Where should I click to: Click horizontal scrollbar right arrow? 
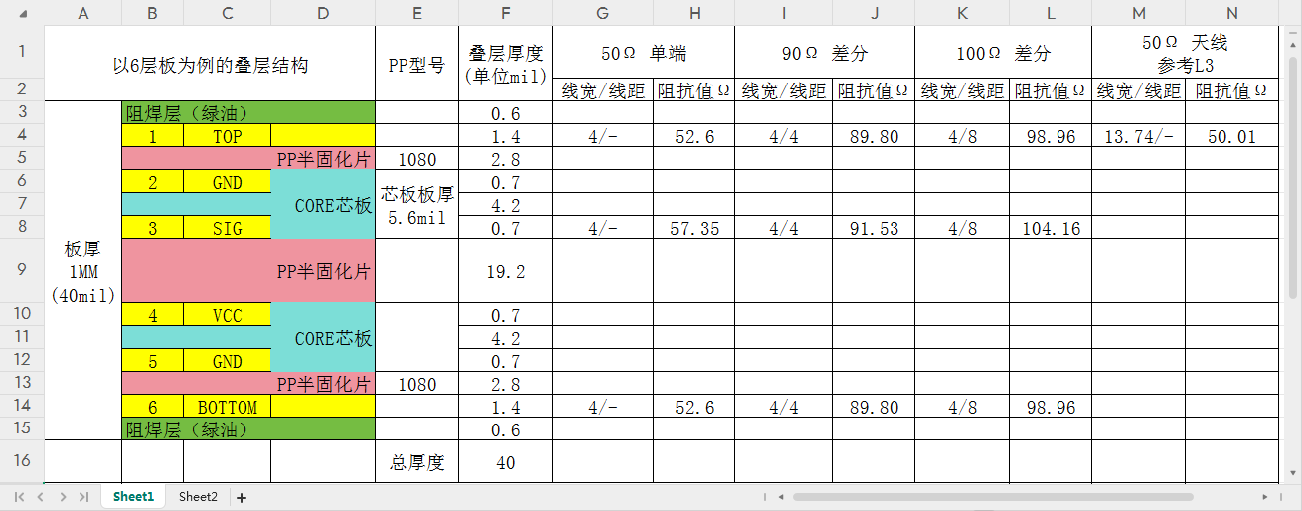[x=1266, y=497]
